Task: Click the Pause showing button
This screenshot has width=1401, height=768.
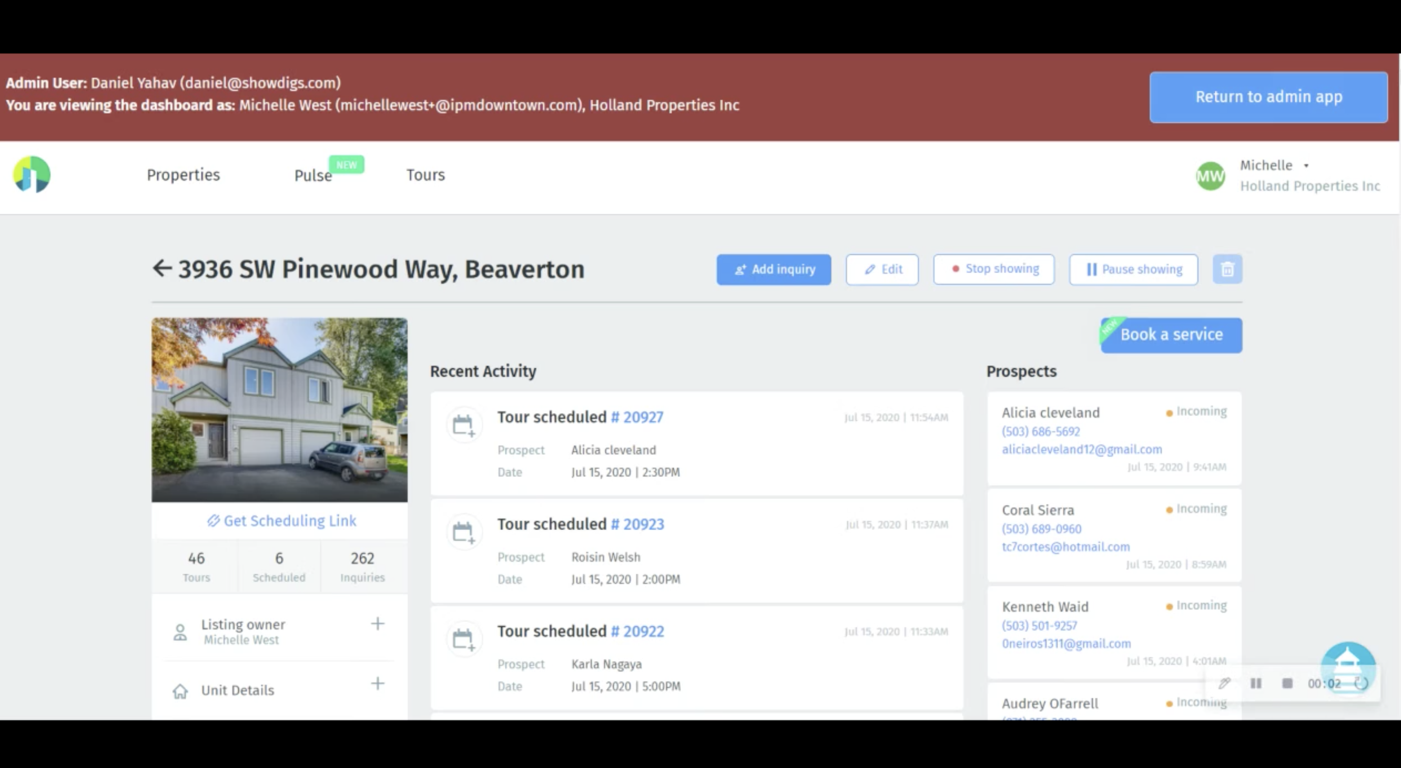Action: pyautogui.click(x=1133, y=269)
